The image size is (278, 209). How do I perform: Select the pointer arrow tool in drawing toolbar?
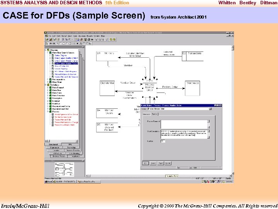coord(47,43)
